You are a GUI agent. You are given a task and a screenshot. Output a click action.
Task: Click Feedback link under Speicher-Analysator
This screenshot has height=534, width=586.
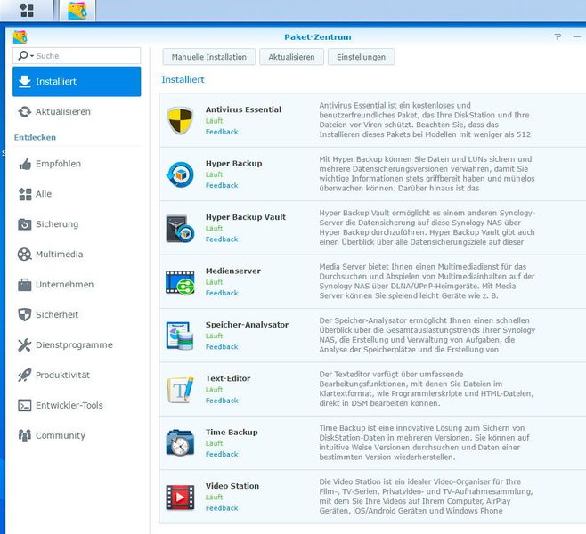(x=222, y=347)
